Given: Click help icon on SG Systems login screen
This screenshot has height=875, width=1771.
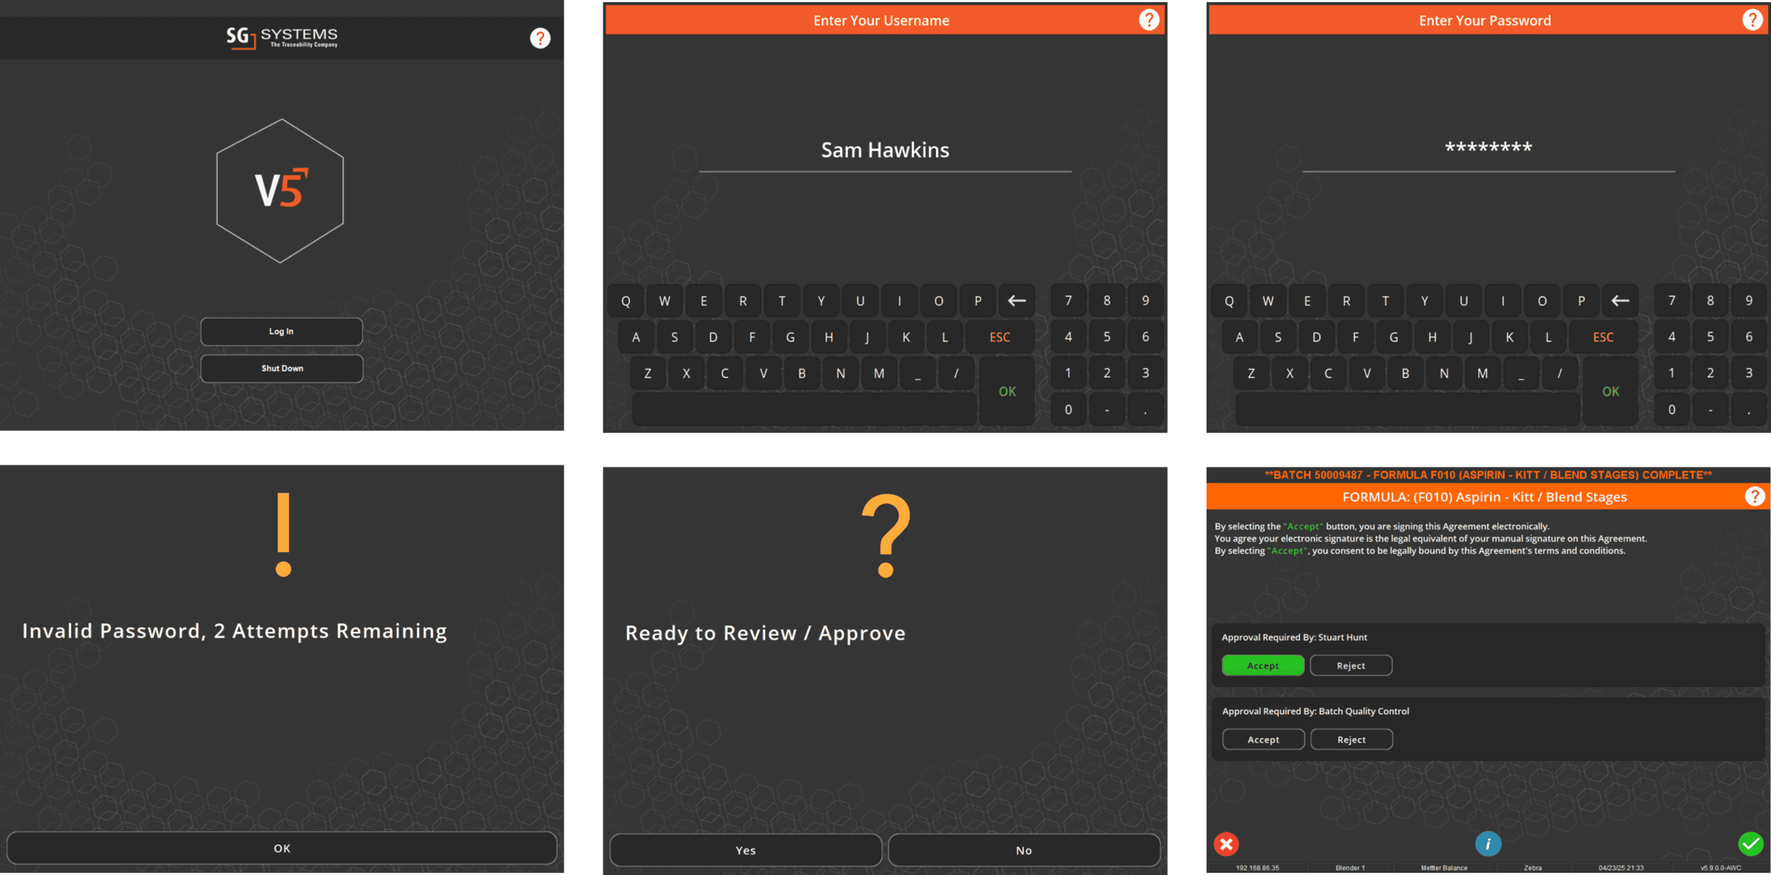Looking at the screenshot, I should pyautogui.click(x=540, y=38).
